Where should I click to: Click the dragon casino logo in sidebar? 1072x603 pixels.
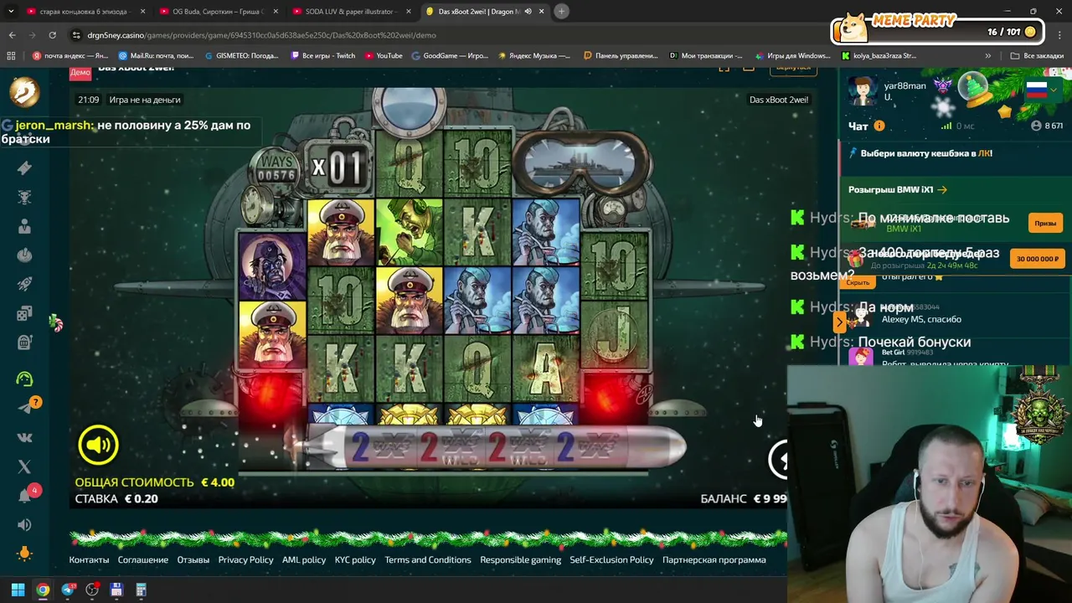24,91
